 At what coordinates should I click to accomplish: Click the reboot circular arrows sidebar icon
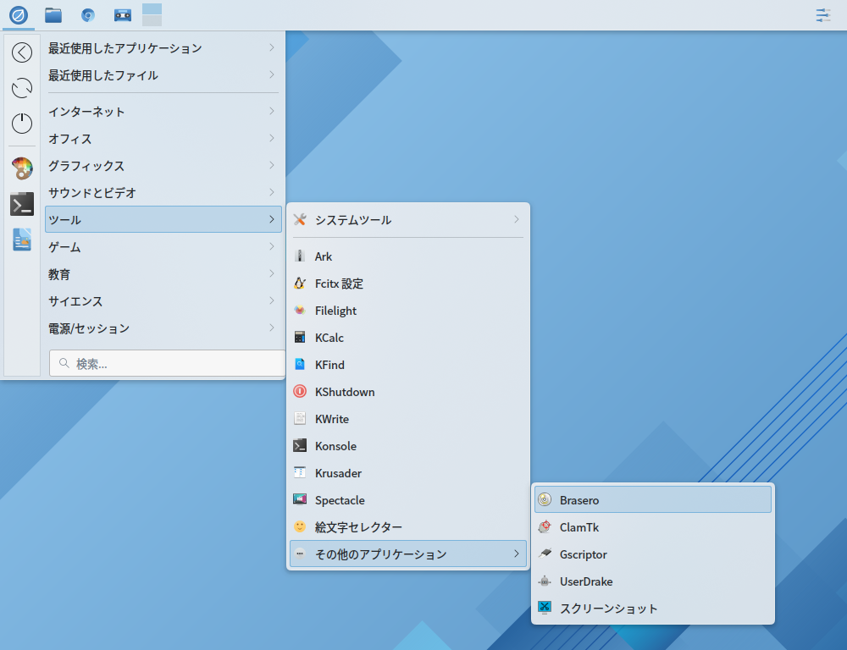coord(22,88)
